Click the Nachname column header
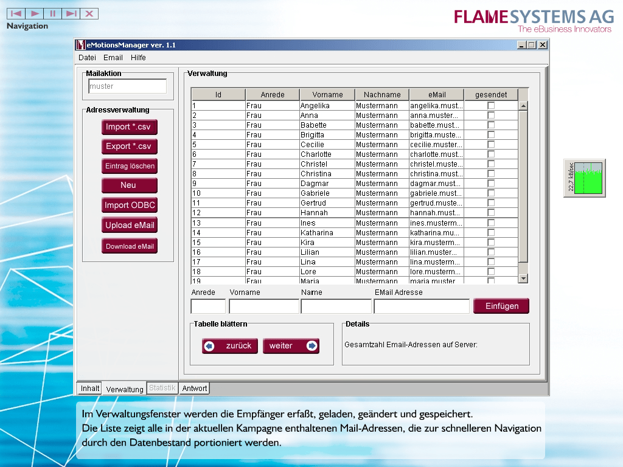The width and height of the screenshot is (623, 467). point(382,94)
